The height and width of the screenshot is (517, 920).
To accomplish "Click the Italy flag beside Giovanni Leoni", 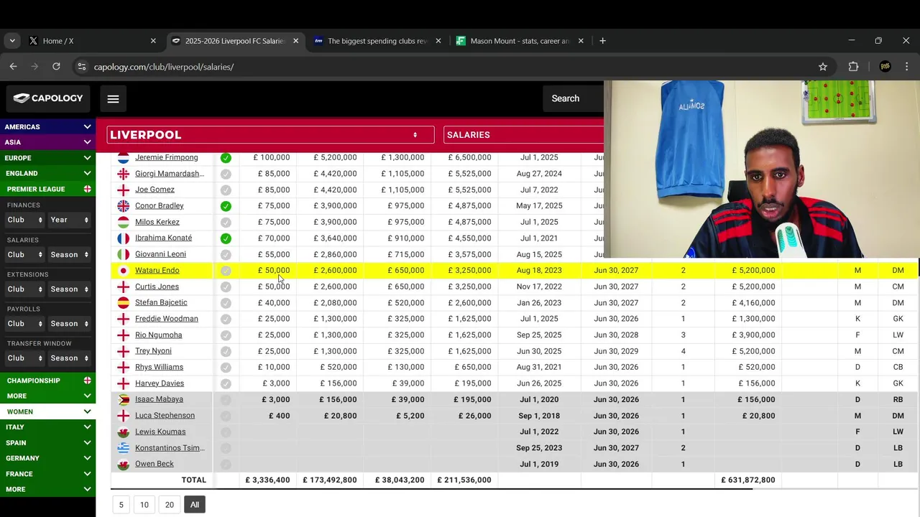I will pyautogui.click(x=123, y=254).
